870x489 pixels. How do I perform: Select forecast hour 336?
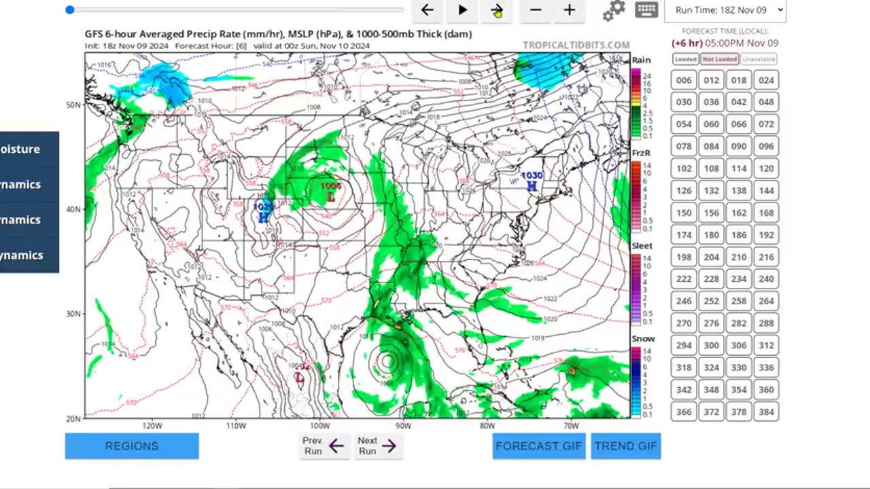pos(766,367)
